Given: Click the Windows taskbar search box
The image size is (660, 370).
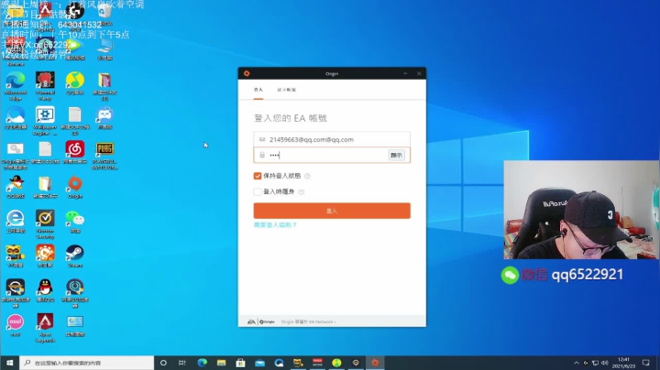Looking at the screenshot, I should pyautogui.click(x=87, y=363).
